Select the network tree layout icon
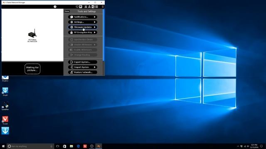 pos(86,7)
